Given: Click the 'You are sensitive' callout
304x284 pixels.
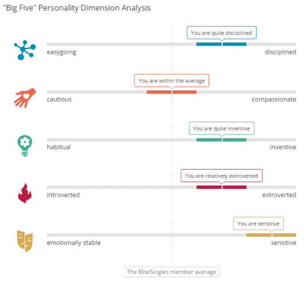Looking at the screenshot, I should (258, 223).
